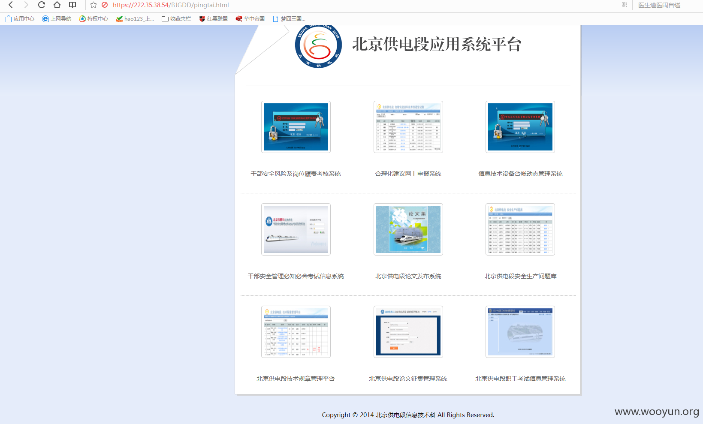Open reading mode book icon
Image resolution: width=703 pixels, height=424 pixels.
point(72,5)
